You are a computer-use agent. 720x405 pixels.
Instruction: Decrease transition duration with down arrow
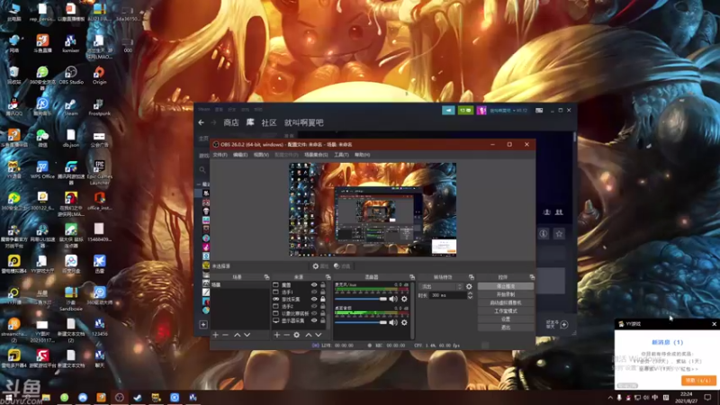470,298
